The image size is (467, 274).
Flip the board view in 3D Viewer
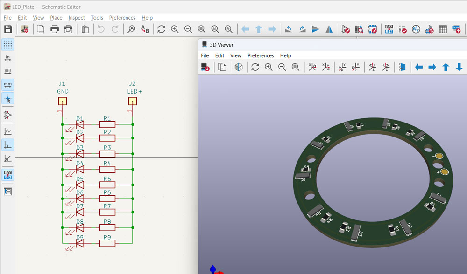pos(402,67)
